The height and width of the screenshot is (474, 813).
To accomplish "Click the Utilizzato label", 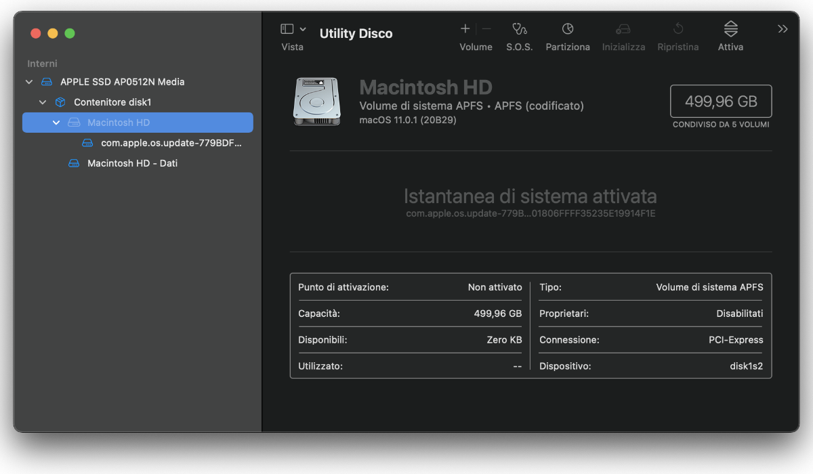I will click(320, 366).
